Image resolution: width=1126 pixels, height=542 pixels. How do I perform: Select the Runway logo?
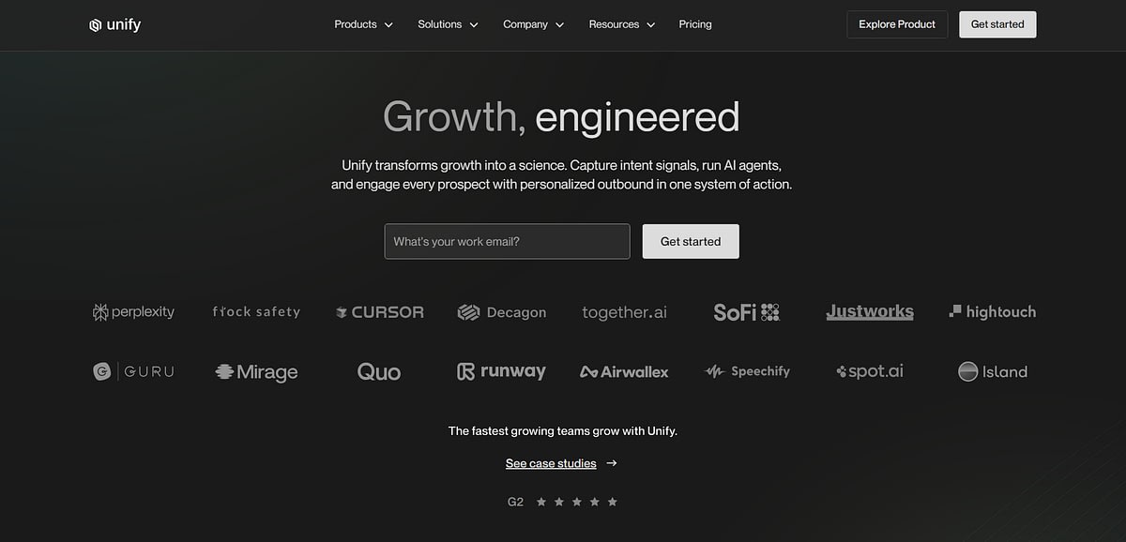point(501,371)
